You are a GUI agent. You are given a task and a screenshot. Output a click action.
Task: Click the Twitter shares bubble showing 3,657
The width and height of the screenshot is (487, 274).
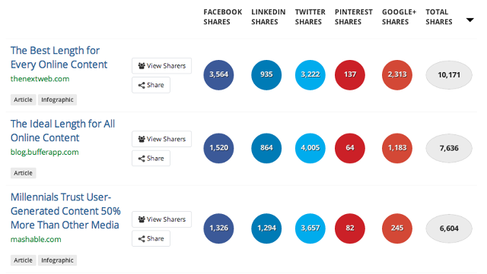coord(310,228)
